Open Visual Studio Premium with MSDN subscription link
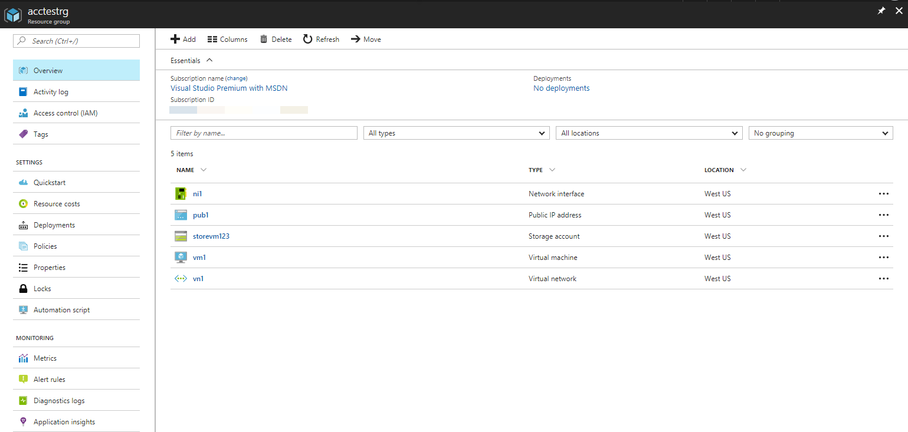 (x=229, y=88)
